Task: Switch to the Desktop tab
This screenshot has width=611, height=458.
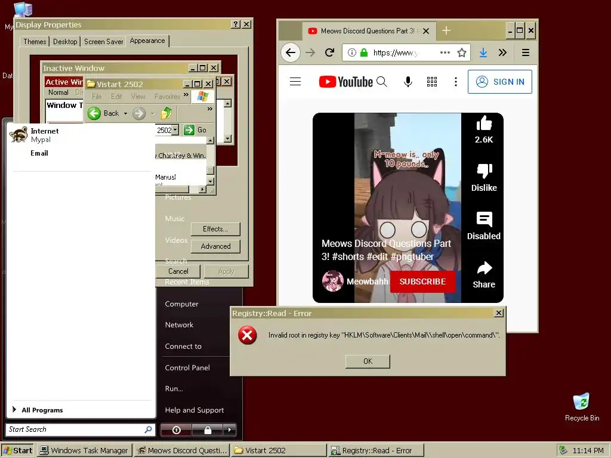Action: tap(65, 41)
